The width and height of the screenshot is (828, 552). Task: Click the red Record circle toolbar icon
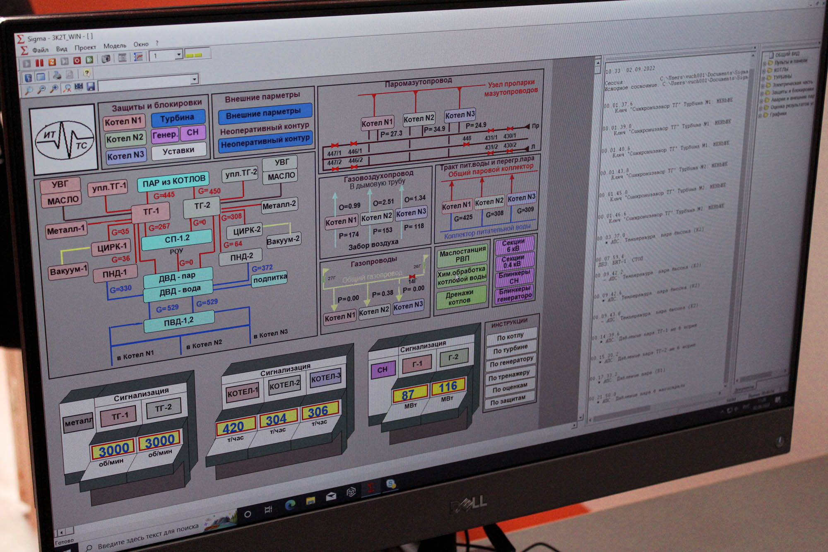pyautogui.click(x=77, y=60)
